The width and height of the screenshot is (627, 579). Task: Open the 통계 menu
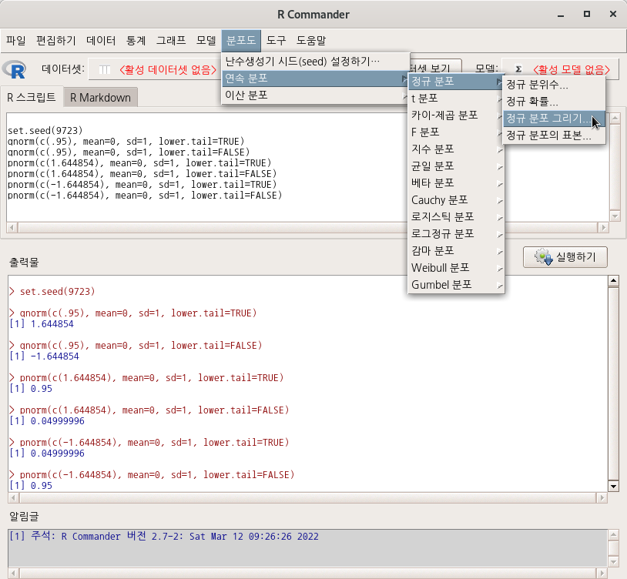click(x=136, y=40)
